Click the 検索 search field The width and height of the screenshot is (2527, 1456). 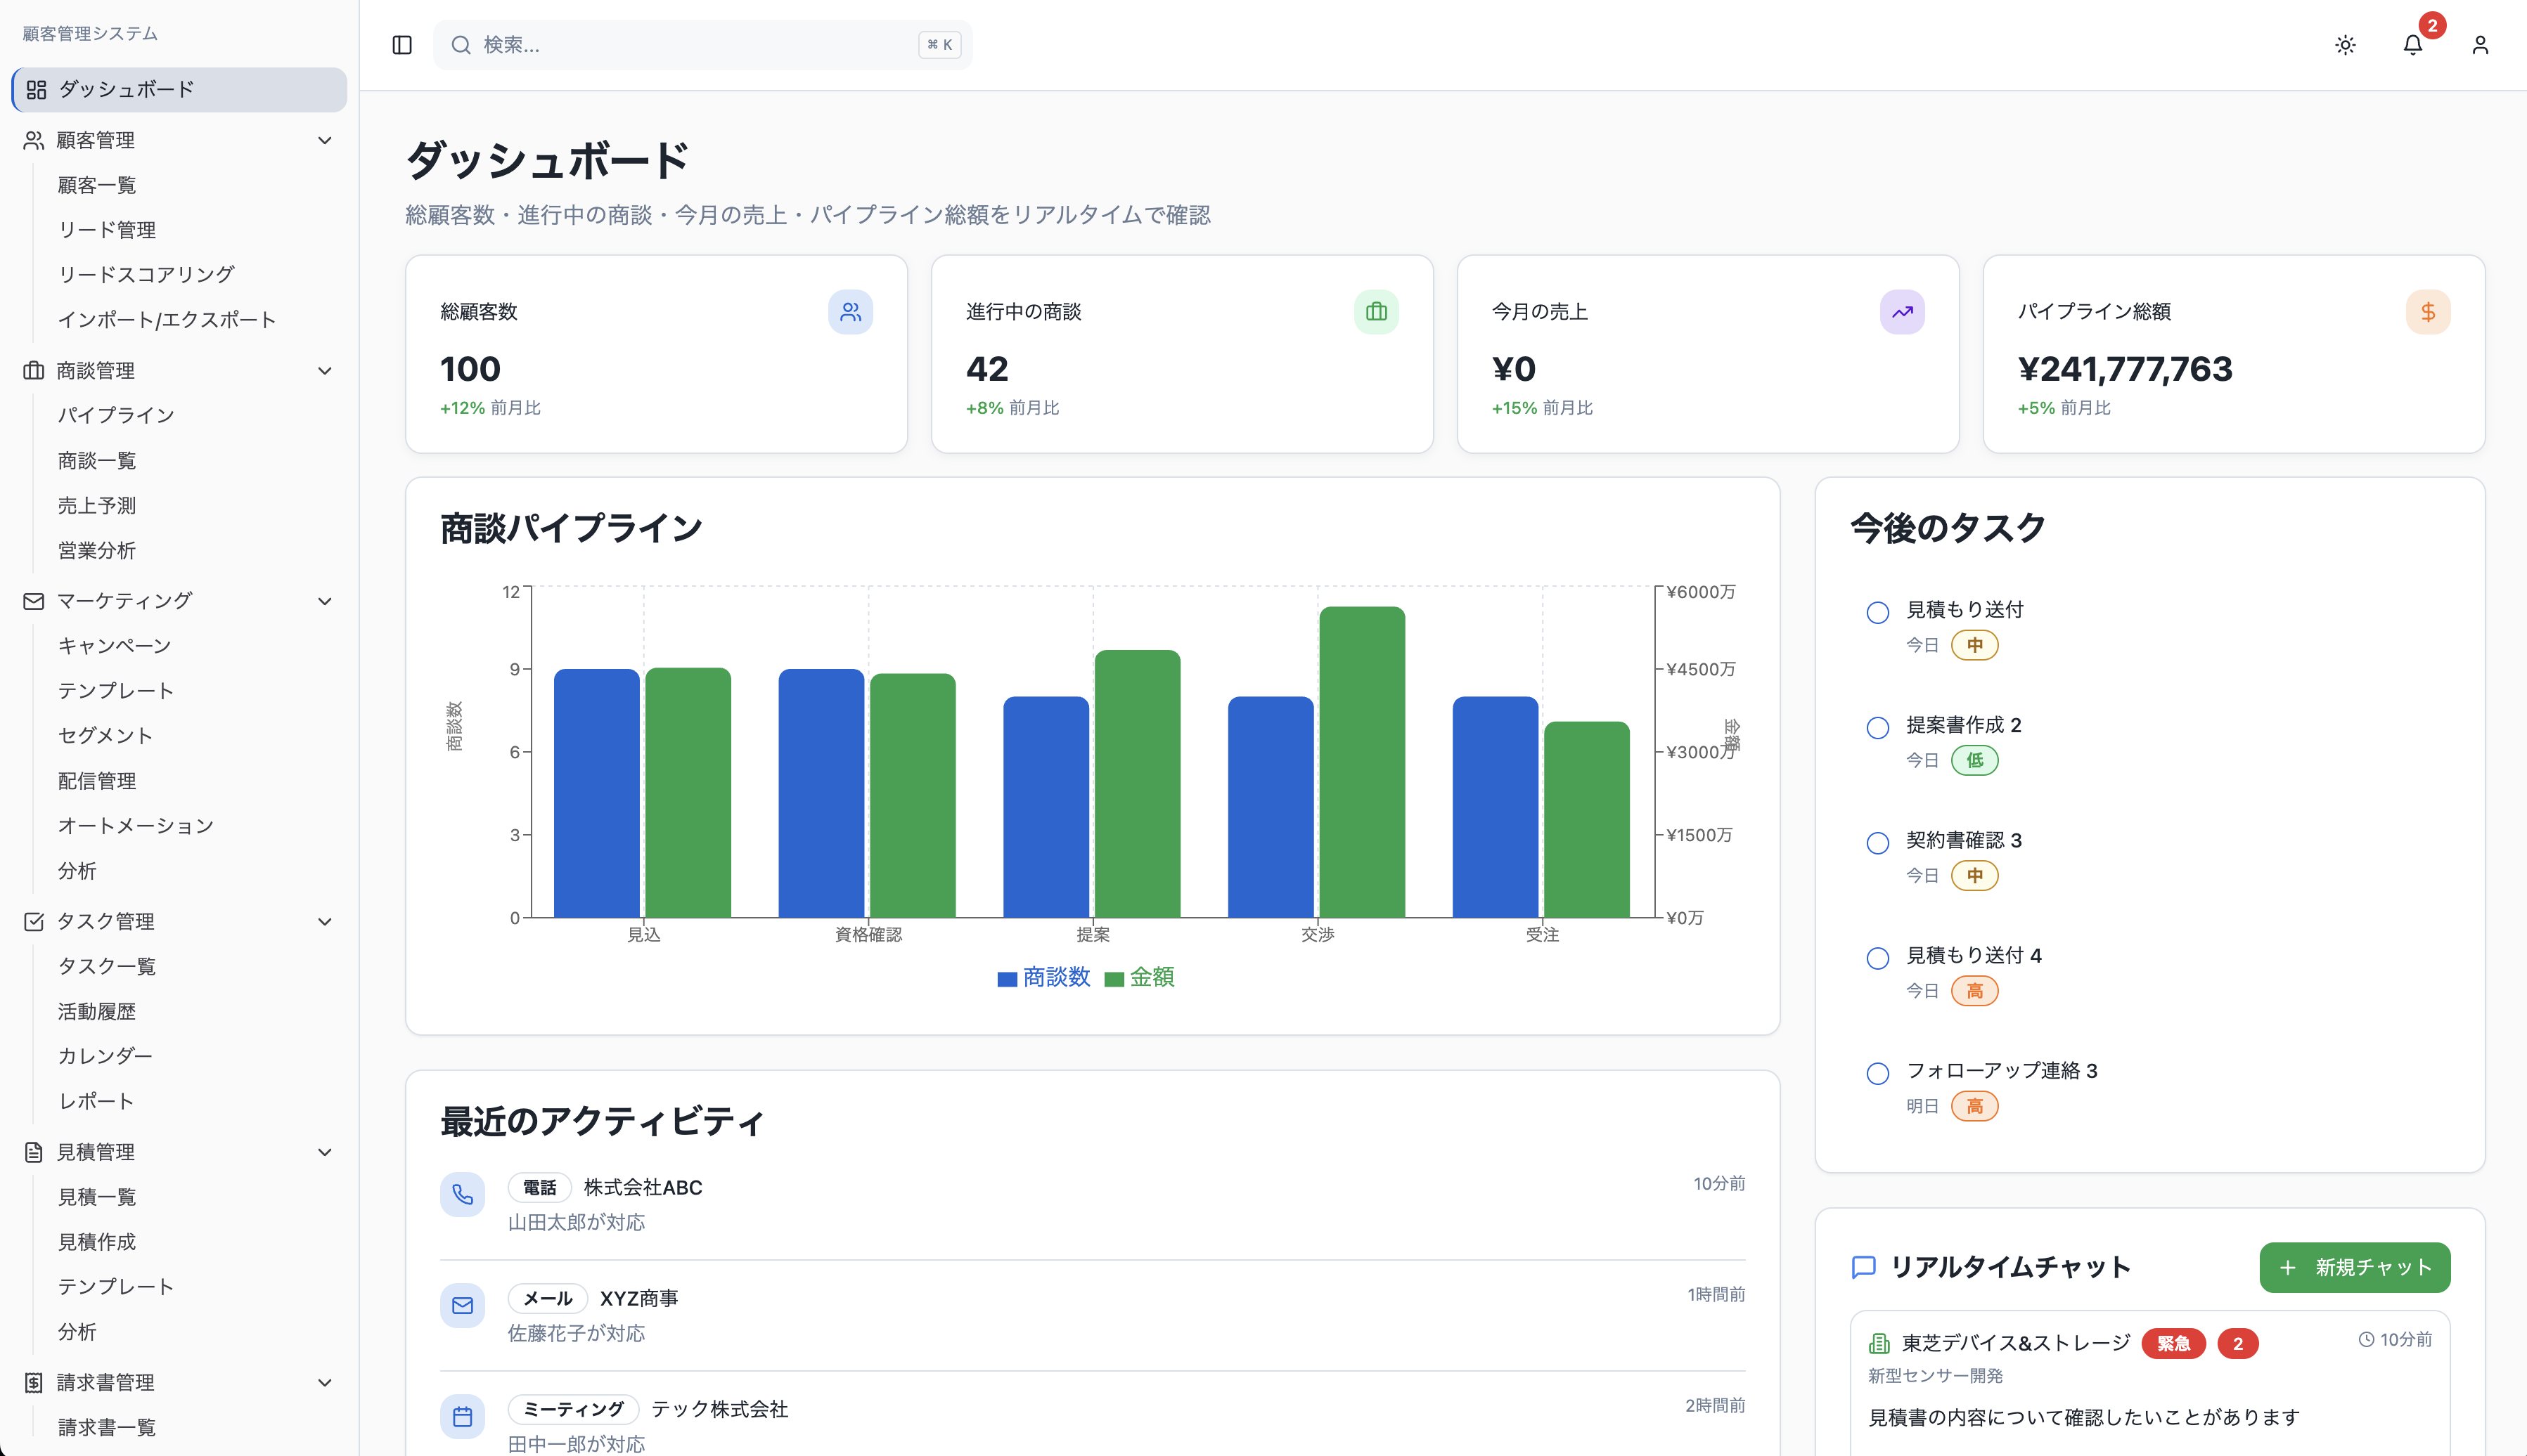700,44
